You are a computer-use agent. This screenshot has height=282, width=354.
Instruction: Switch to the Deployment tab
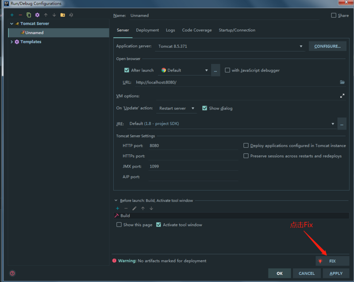pyautogui.click(x=147, y=30)
